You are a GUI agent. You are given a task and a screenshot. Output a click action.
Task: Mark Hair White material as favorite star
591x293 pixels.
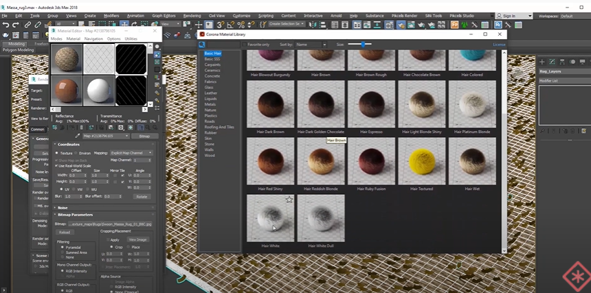pos(289,200)
